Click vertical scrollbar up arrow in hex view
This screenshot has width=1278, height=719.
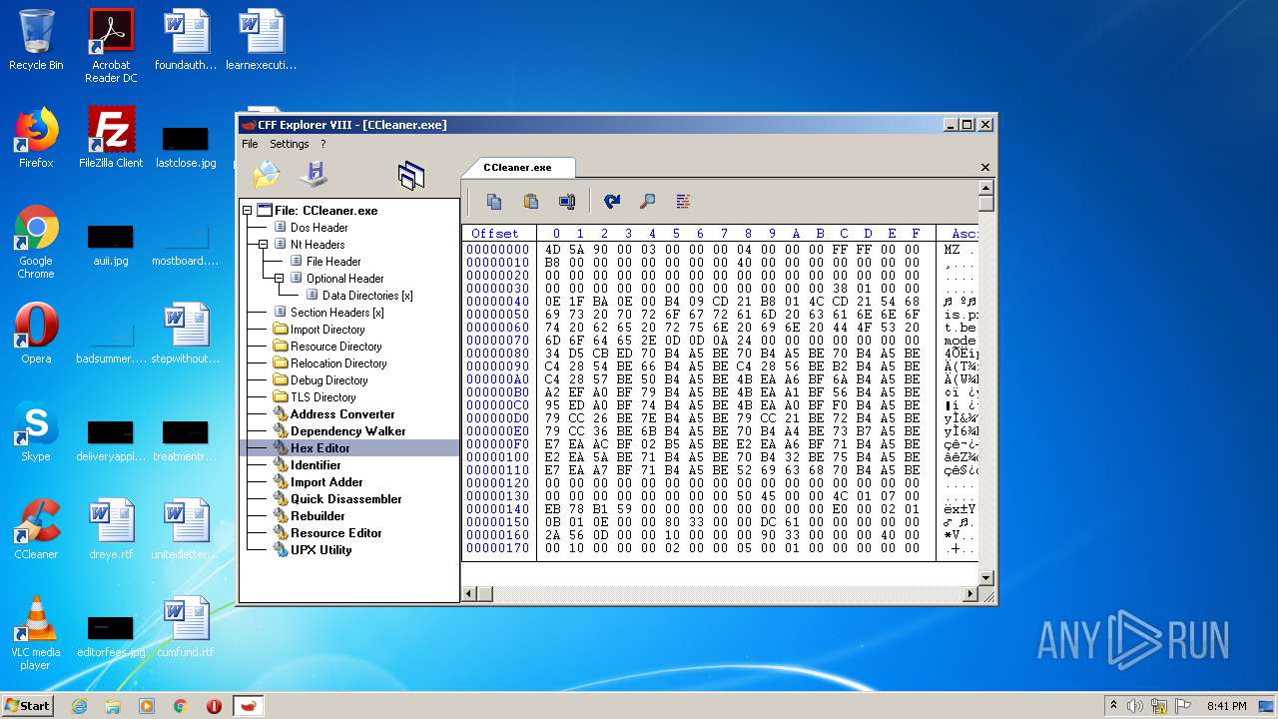tap(986, 188)
